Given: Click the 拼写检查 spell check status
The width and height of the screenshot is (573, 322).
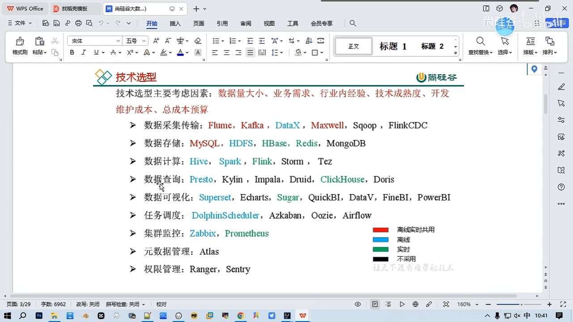Looking at the screenshot, I should [x=125, y=304].
